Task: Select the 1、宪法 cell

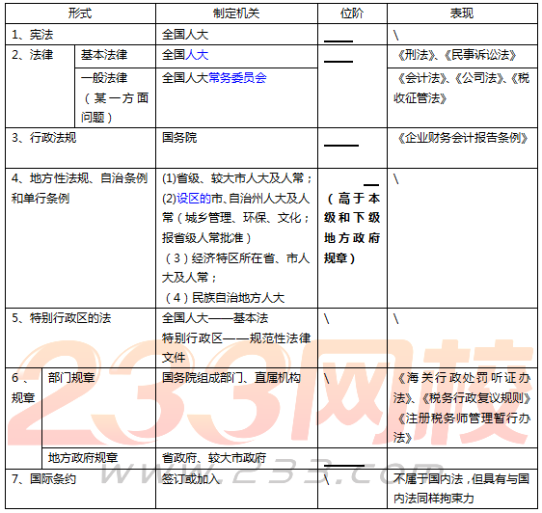Action: point(80,34)
